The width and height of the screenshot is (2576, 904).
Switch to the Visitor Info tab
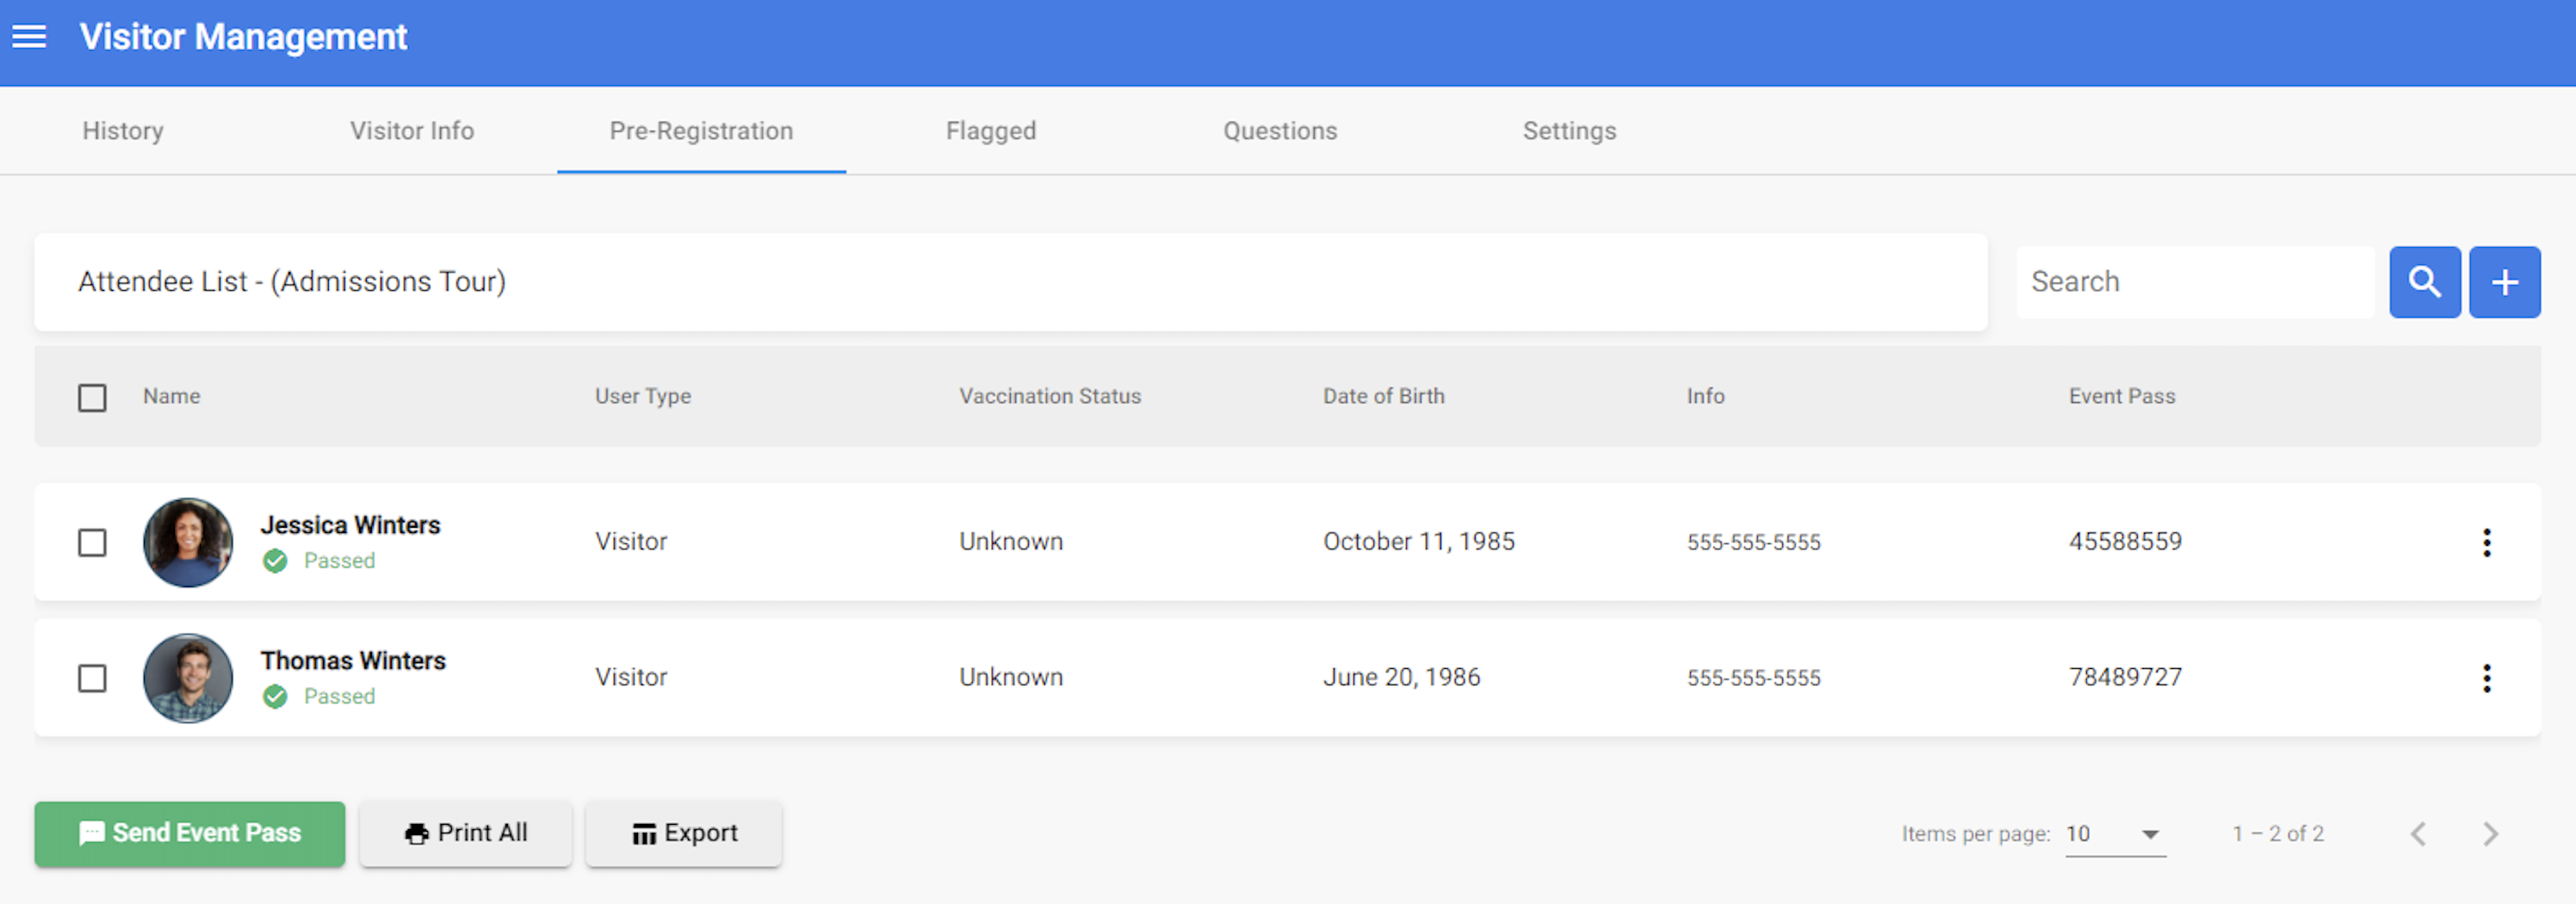pos(412,131)
